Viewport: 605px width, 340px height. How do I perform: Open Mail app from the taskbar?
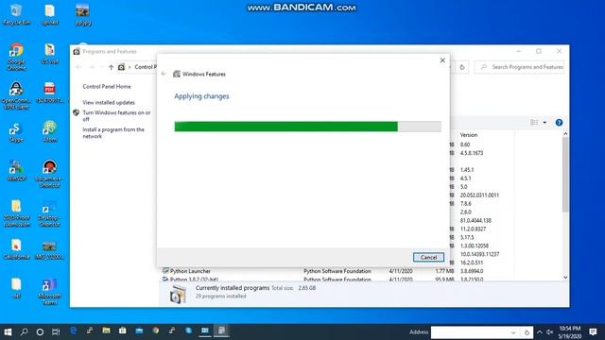click(139, 331)
